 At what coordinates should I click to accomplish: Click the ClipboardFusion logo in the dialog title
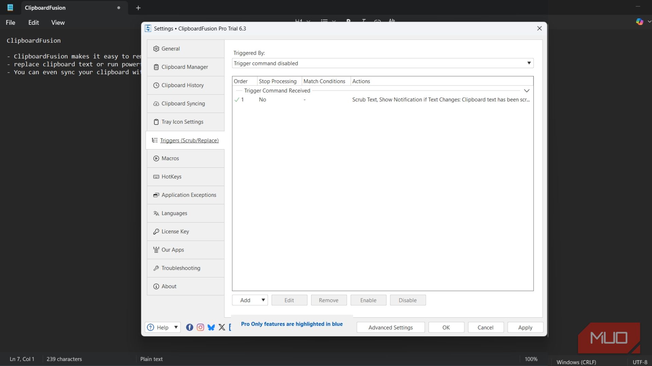click(148, 28)
